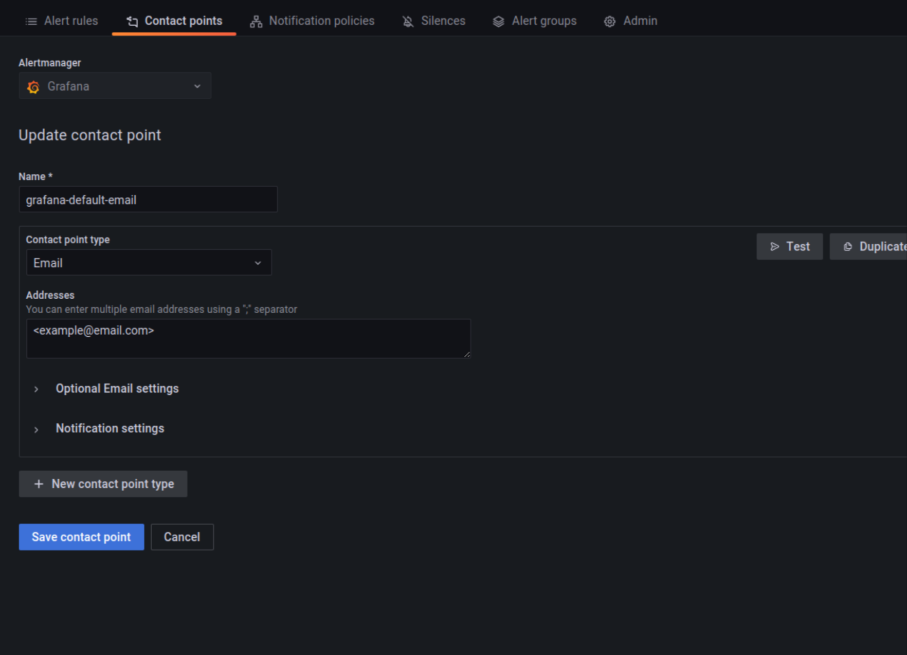907x655 pixels.
Task: Click the Optional Email settings heading
Action: (117, 389)
